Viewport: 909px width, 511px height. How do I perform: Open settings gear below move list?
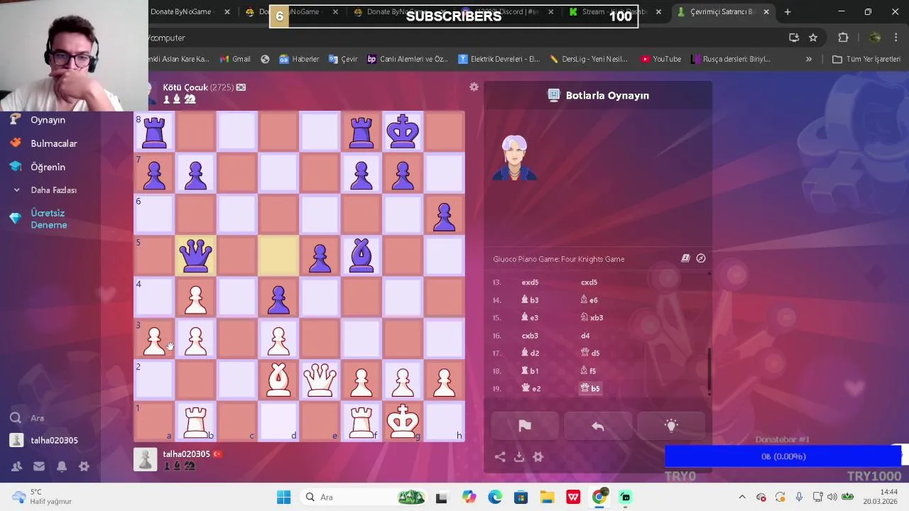point(538,457)
